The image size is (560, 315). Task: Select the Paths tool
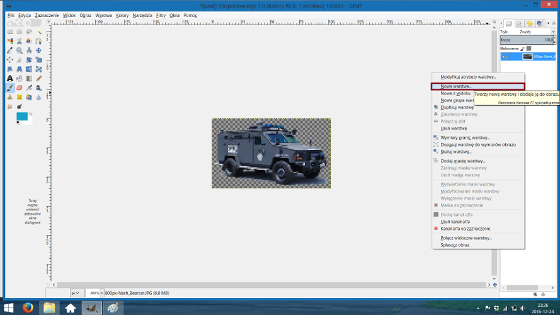tap(39, 41)
